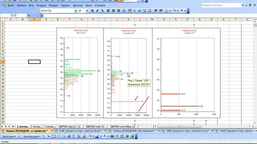
Task: Select the Arrow drawing tool
Action: (x=49, y=136)
